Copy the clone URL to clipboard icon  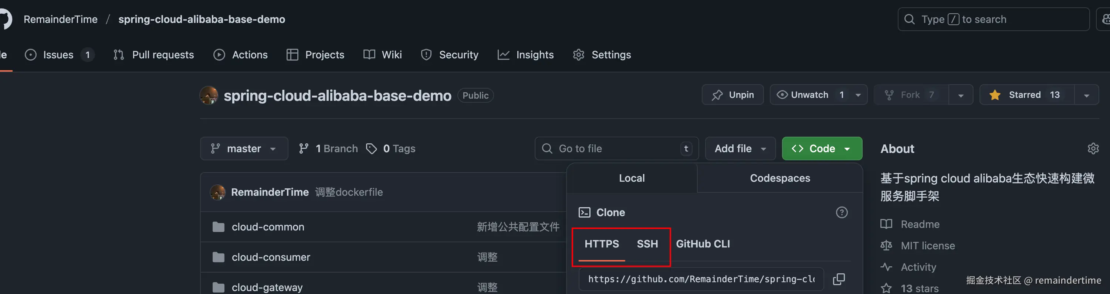tap(839, 279)
